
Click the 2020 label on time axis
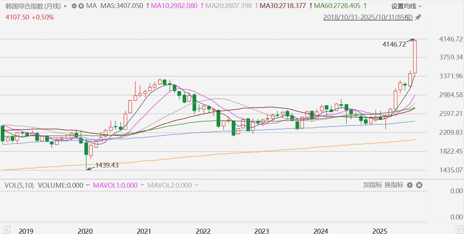coord(85,231)
